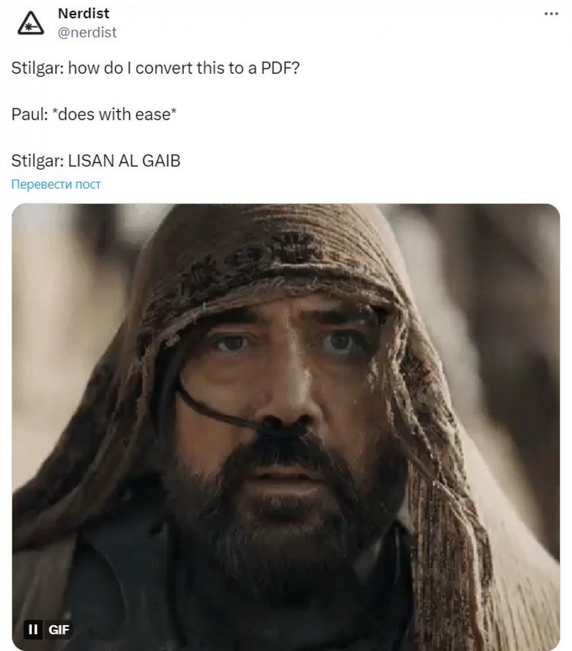Click the 'Stilgar: LISAN AL GAIB' line
This screenshot has height=651, width=572.
click(x=96, y=161)
